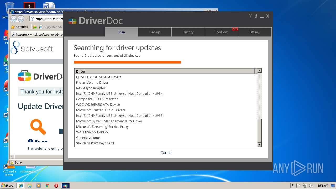Click Internet Explorer forward arrow button
This screenshot has height=189, width=336.
tap(21, 19)
